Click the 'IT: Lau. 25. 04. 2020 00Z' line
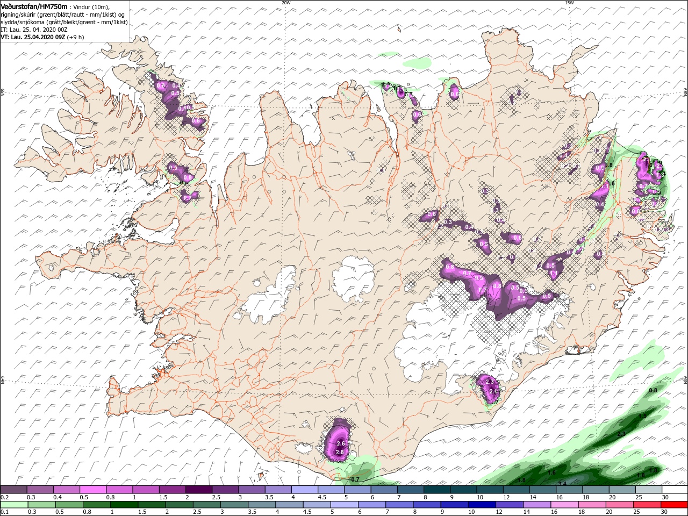688x516 pixels. [x=34, y=30]
